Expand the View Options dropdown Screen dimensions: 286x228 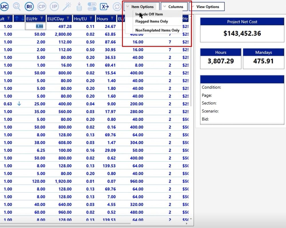tap(206, 7)
